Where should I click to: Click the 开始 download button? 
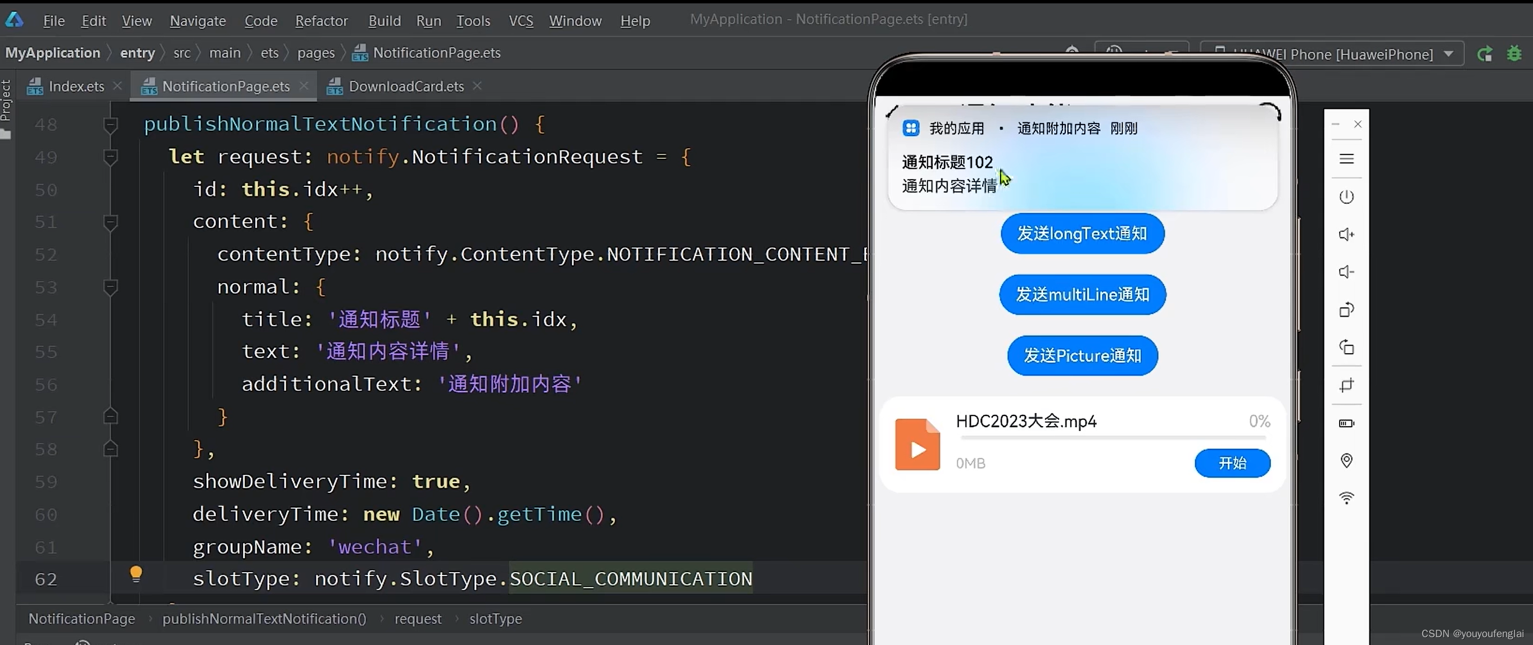(x=1232, y=463)
